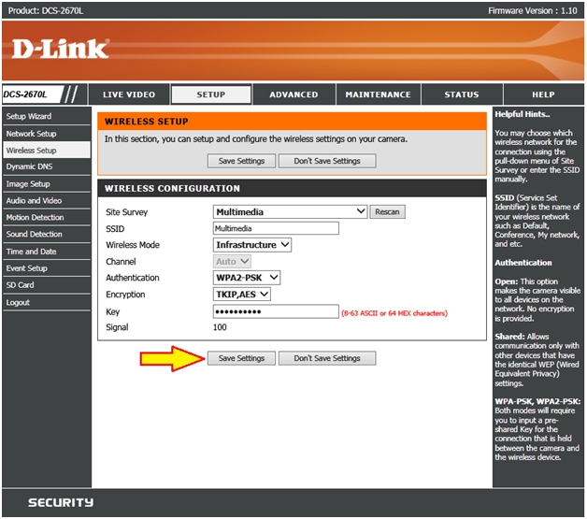This screenshot has width=587, height=519.
Task: Expand the Site Survey dropdown
Action: [x=290, y=212]
